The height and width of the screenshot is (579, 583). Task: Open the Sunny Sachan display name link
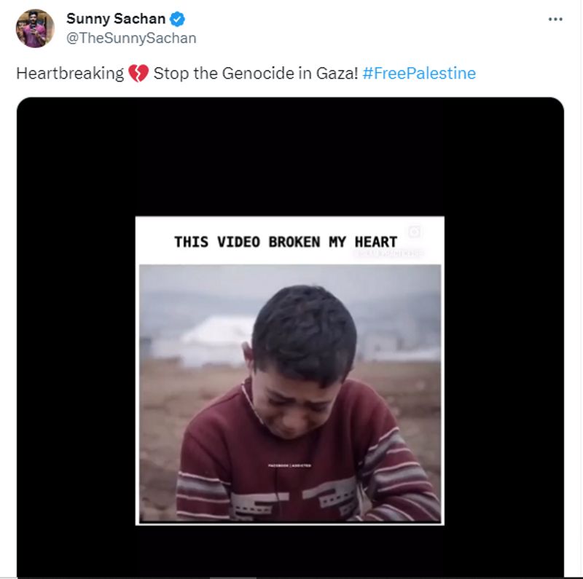click(115, 18)
